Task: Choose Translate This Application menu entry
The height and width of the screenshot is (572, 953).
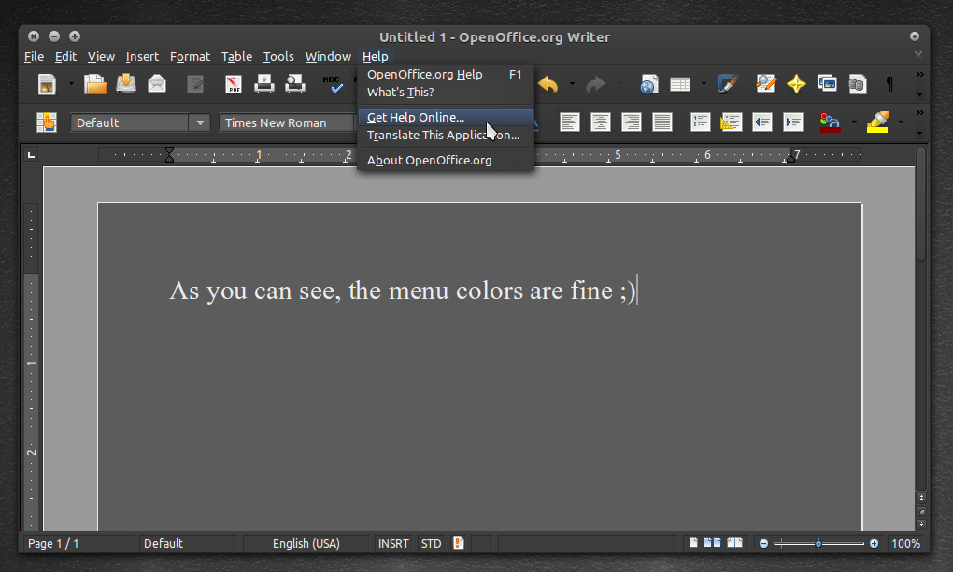Action: point(446,136)
